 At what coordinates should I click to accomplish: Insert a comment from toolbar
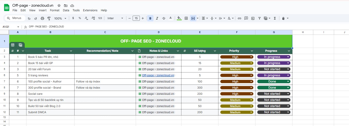click(246, 18)
